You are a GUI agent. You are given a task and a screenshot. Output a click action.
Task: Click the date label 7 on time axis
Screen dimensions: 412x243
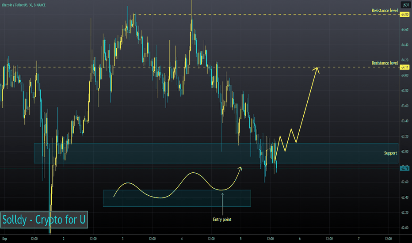pyautogui.click(x=359, y=239)
